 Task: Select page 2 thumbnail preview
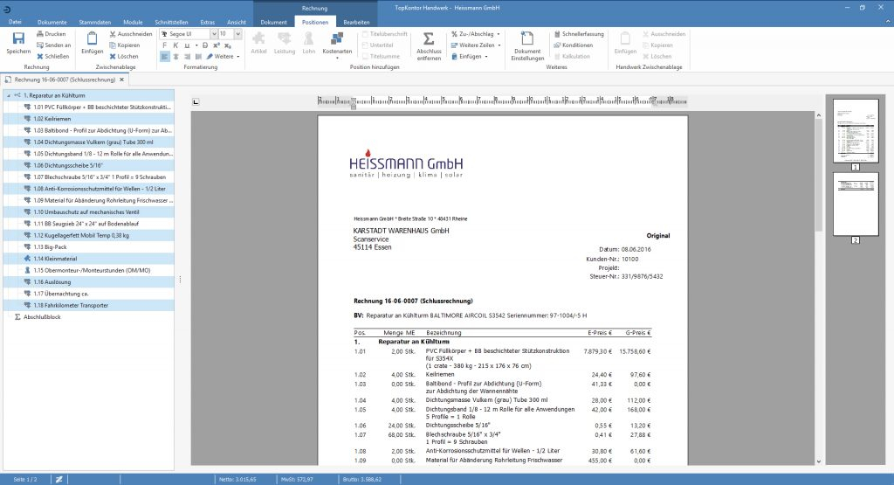(x=855, y=203)
